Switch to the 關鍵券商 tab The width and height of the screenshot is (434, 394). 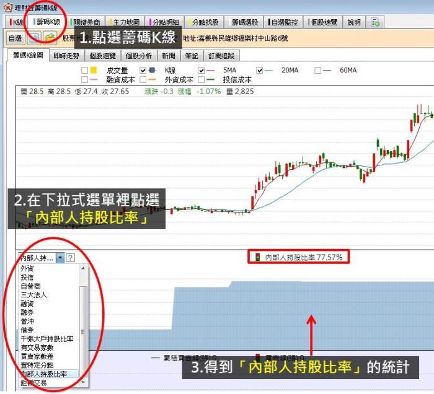pyautogui.click(x=86, y=22)
